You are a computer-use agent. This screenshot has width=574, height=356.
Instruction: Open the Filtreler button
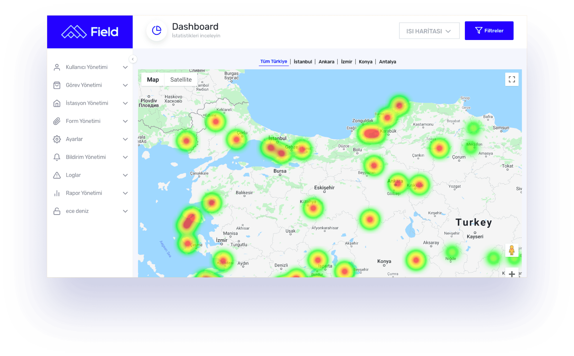point(489,31)
